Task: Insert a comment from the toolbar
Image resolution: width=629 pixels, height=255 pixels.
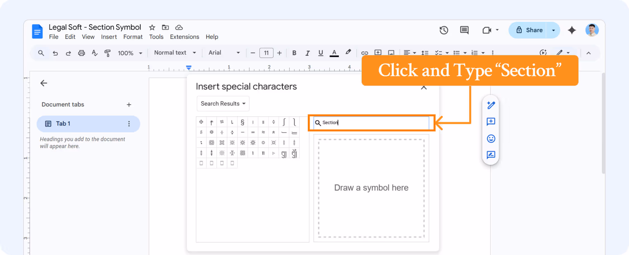Action: pos(378,52)
